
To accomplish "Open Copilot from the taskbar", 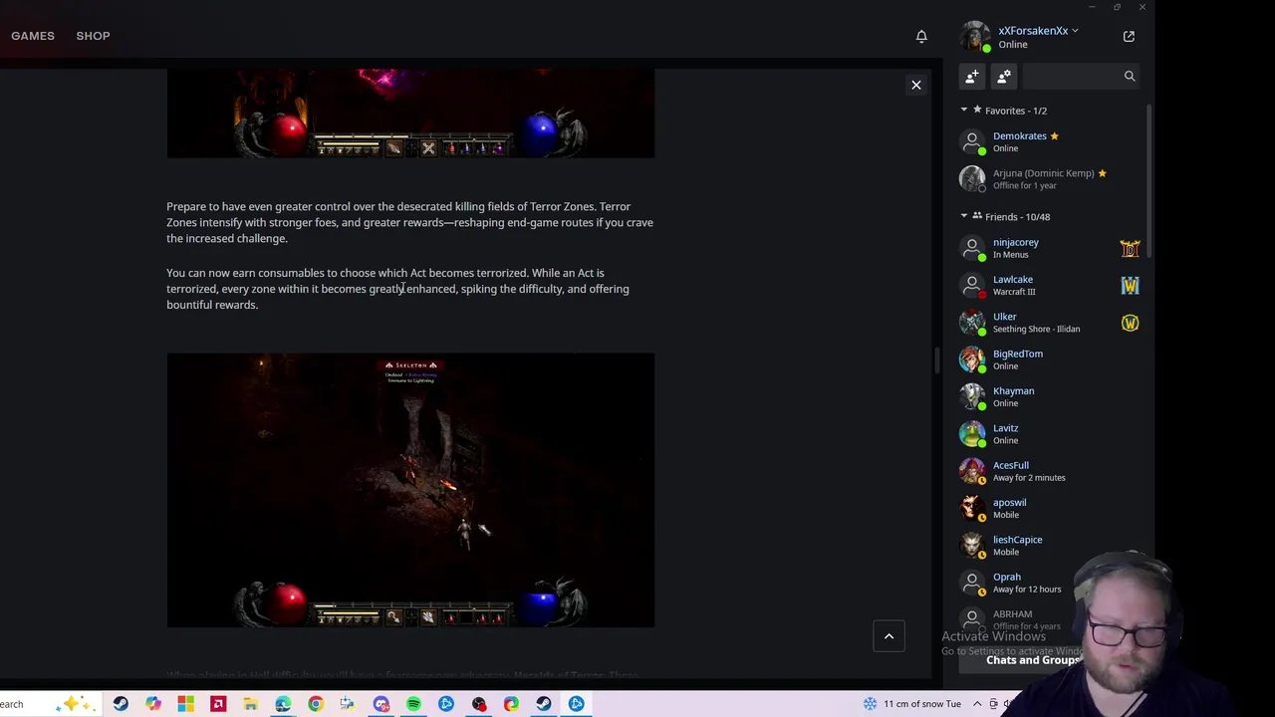I will click(x=153, y=704).
